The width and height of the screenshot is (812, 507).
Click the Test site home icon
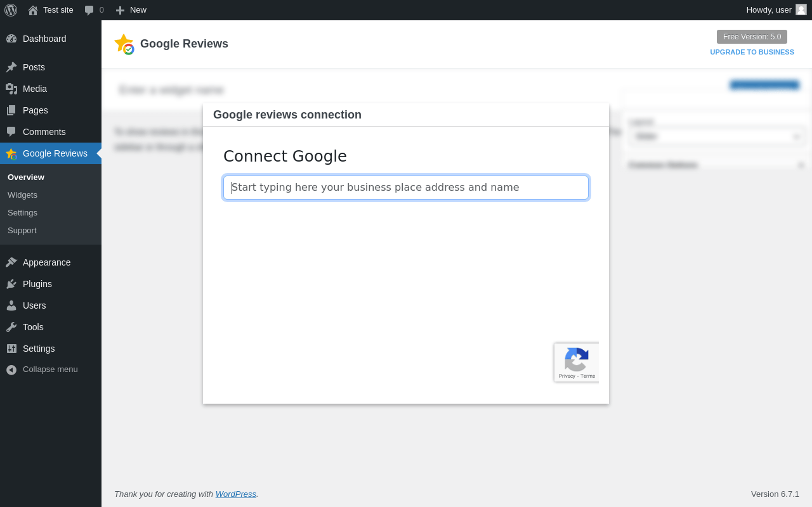(x=33, y=10)
